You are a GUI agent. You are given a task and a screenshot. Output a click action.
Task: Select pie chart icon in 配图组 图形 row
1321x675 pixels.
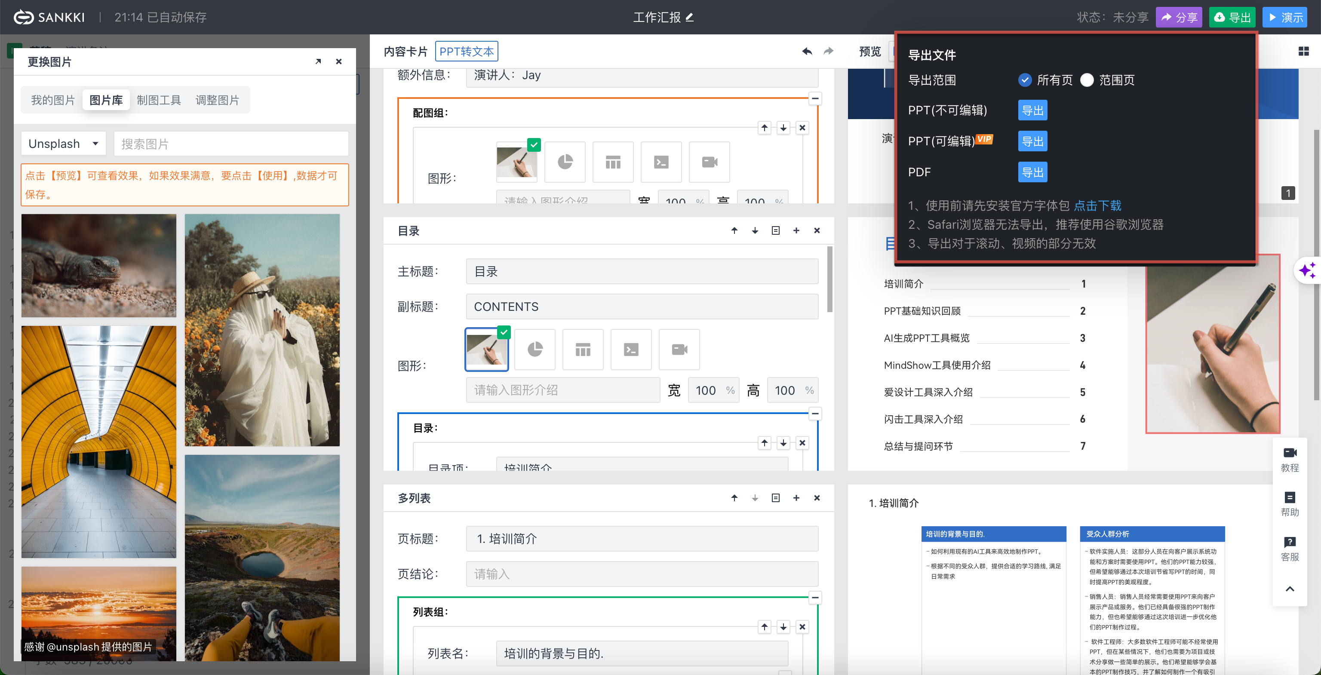pos(565,162)
